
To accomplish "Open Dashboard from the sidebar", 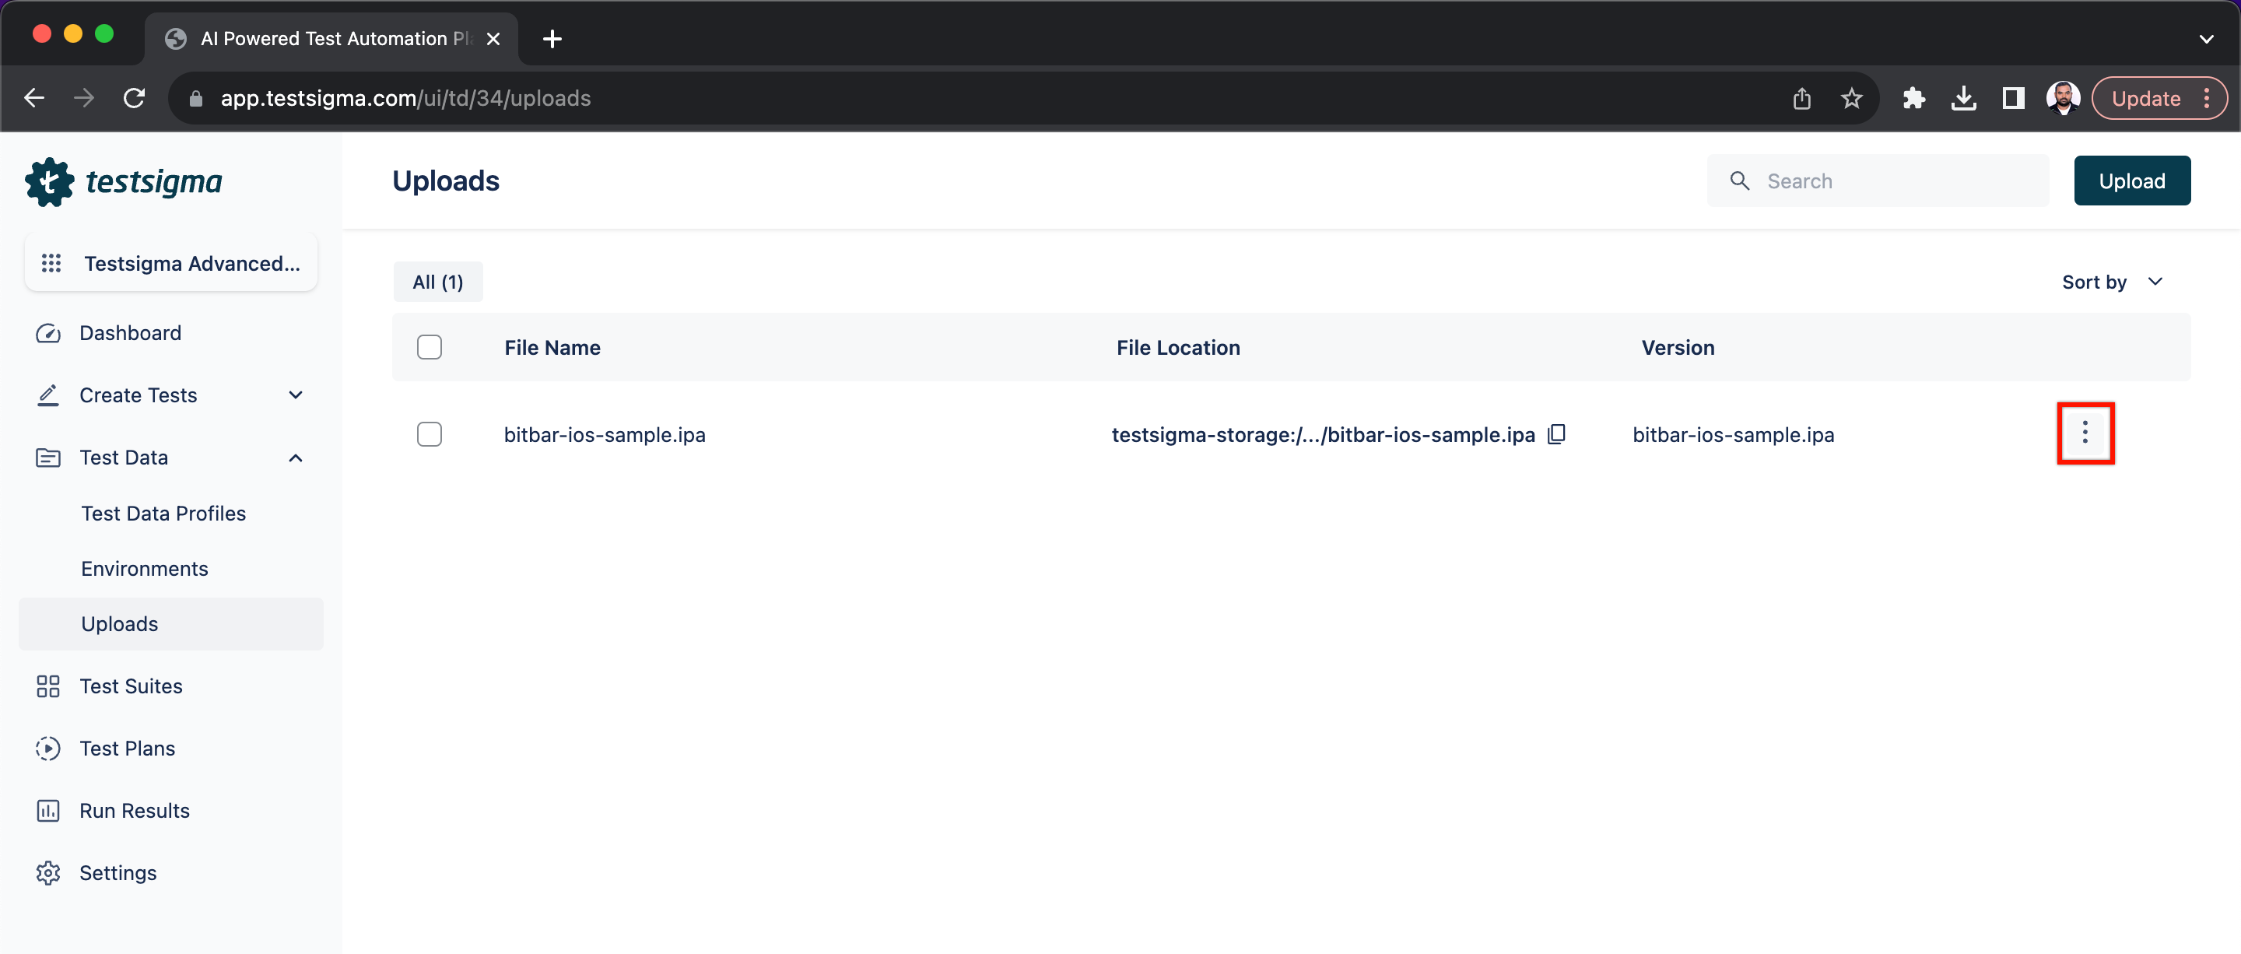I will tap(130, 333).
